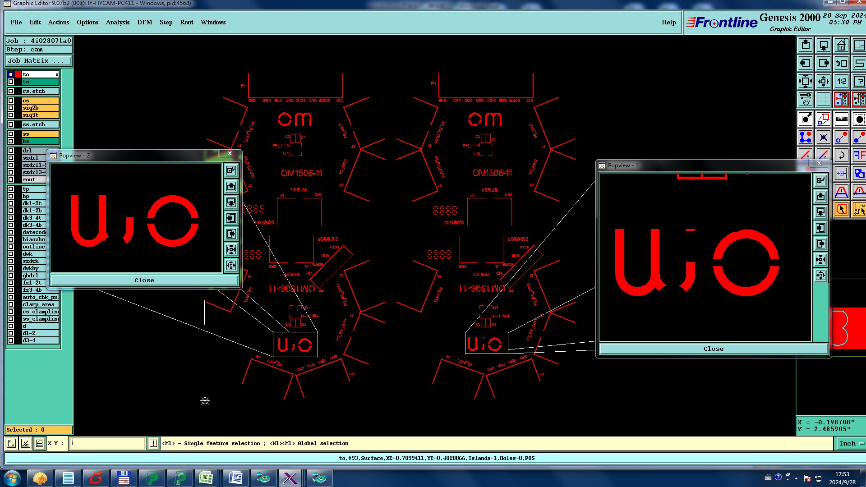The height and width of the screenshot is (487, 866).
Task: Select the 1:2 zoom scale icon
Action: pos(841,82)
